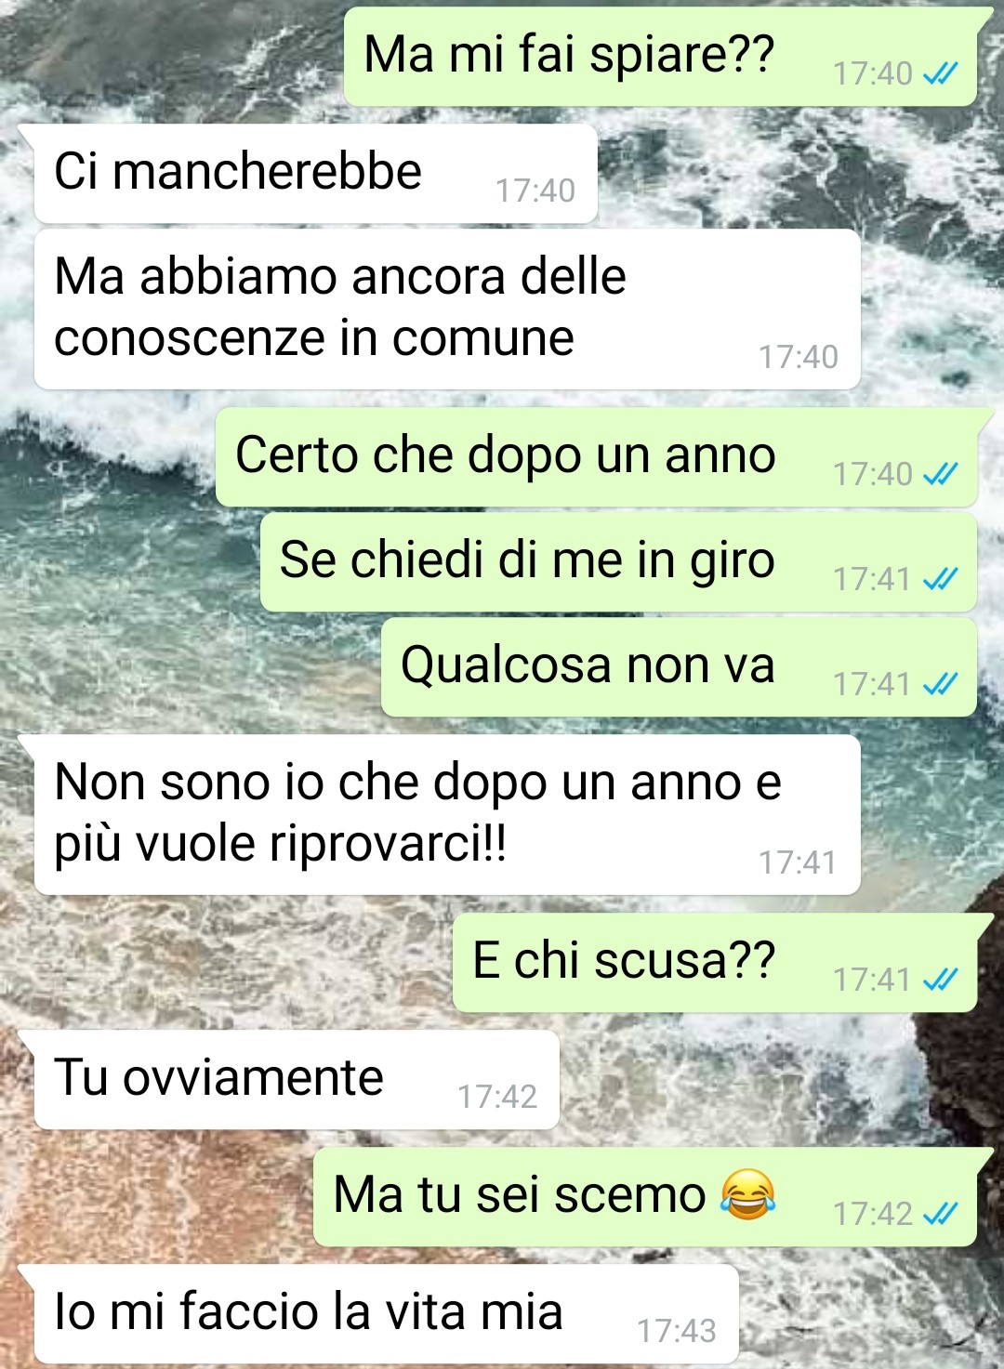Tap the 'Se chiedi di me in giro' message
Viewport: 1004px width, 1369px height.
tap(618, 561)
